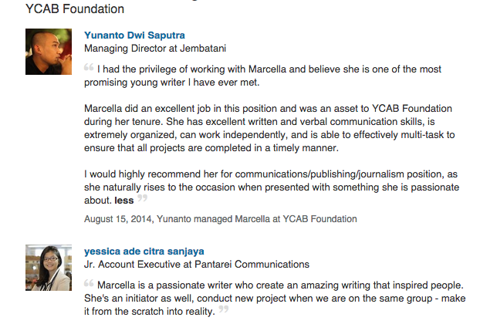Click the YCAB Foundation heading at the top
Screen dimensions: 497x324
click(75, 8)
